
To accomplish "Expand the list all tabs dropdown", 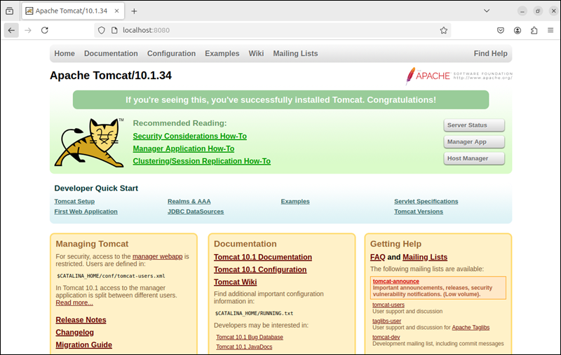I will 487,11.
